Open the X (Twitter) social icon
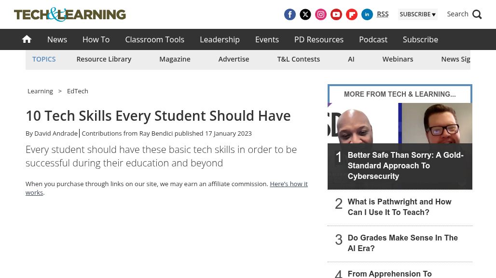 305,14
